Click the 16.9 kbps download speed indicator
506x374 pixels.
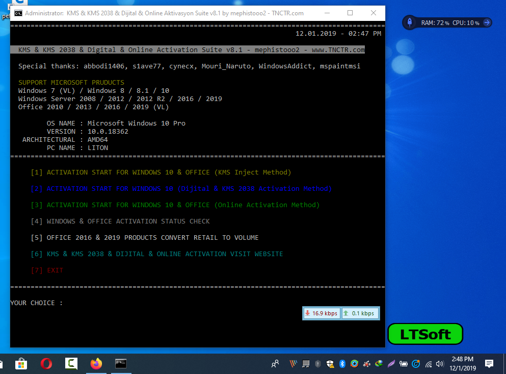point(322,313)
